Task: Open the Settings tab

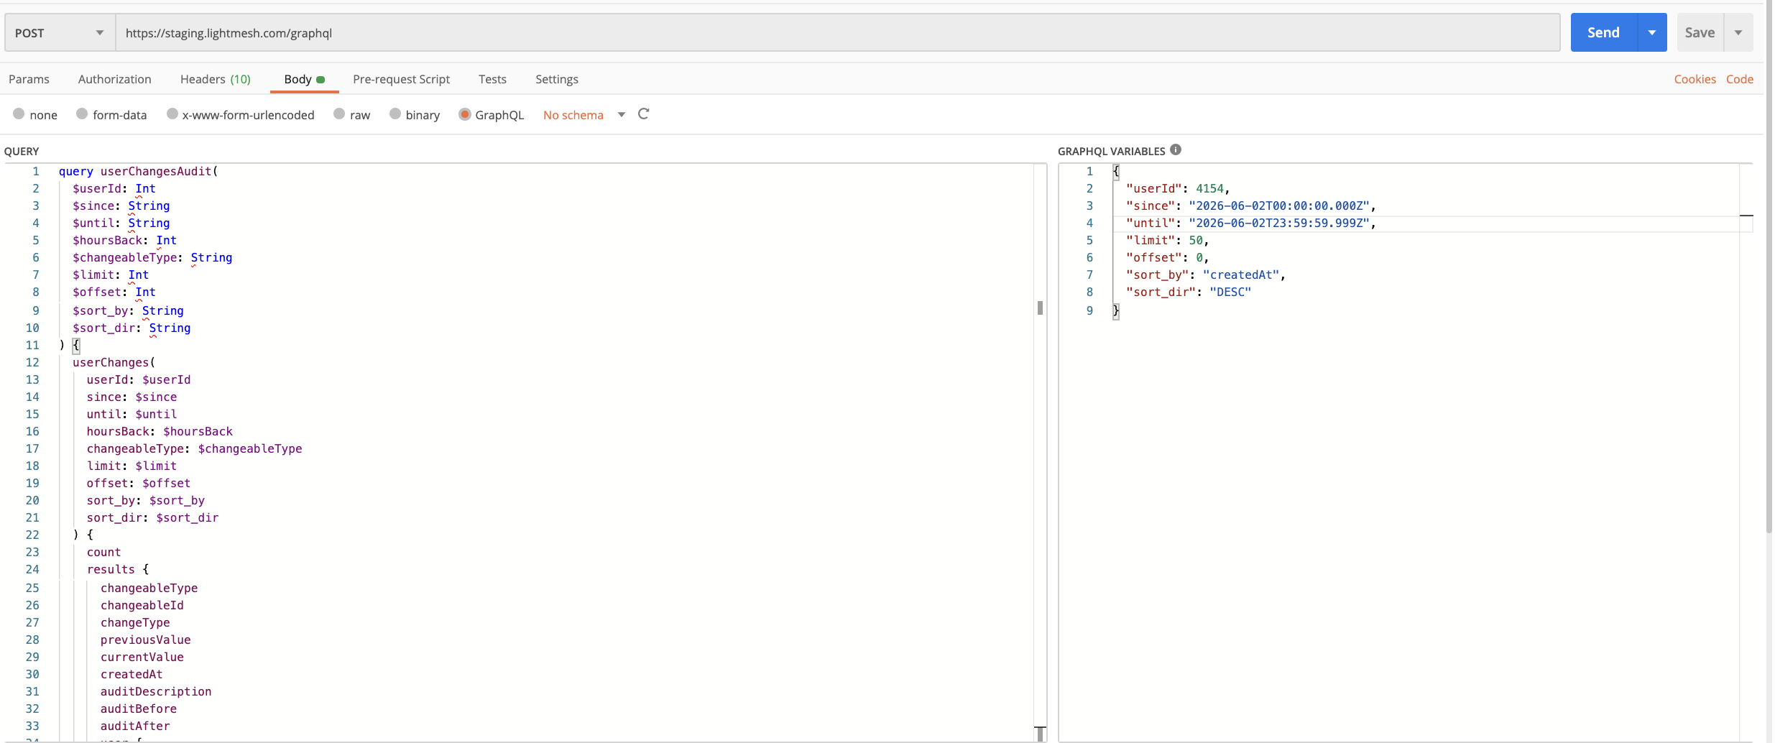Action: 557,79
